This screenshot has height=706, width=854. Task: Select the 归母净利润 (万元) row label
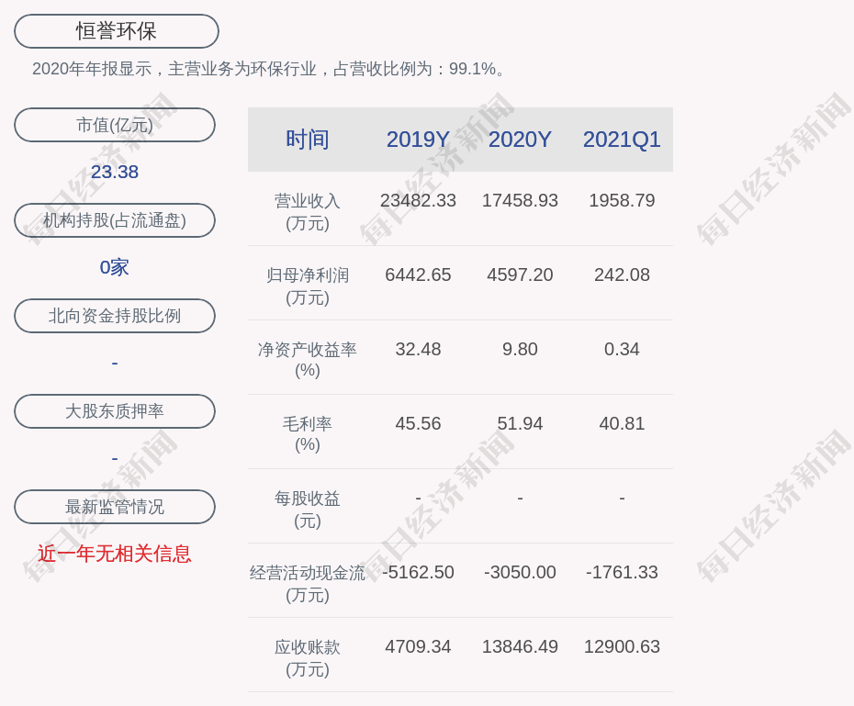coord(308,286)
